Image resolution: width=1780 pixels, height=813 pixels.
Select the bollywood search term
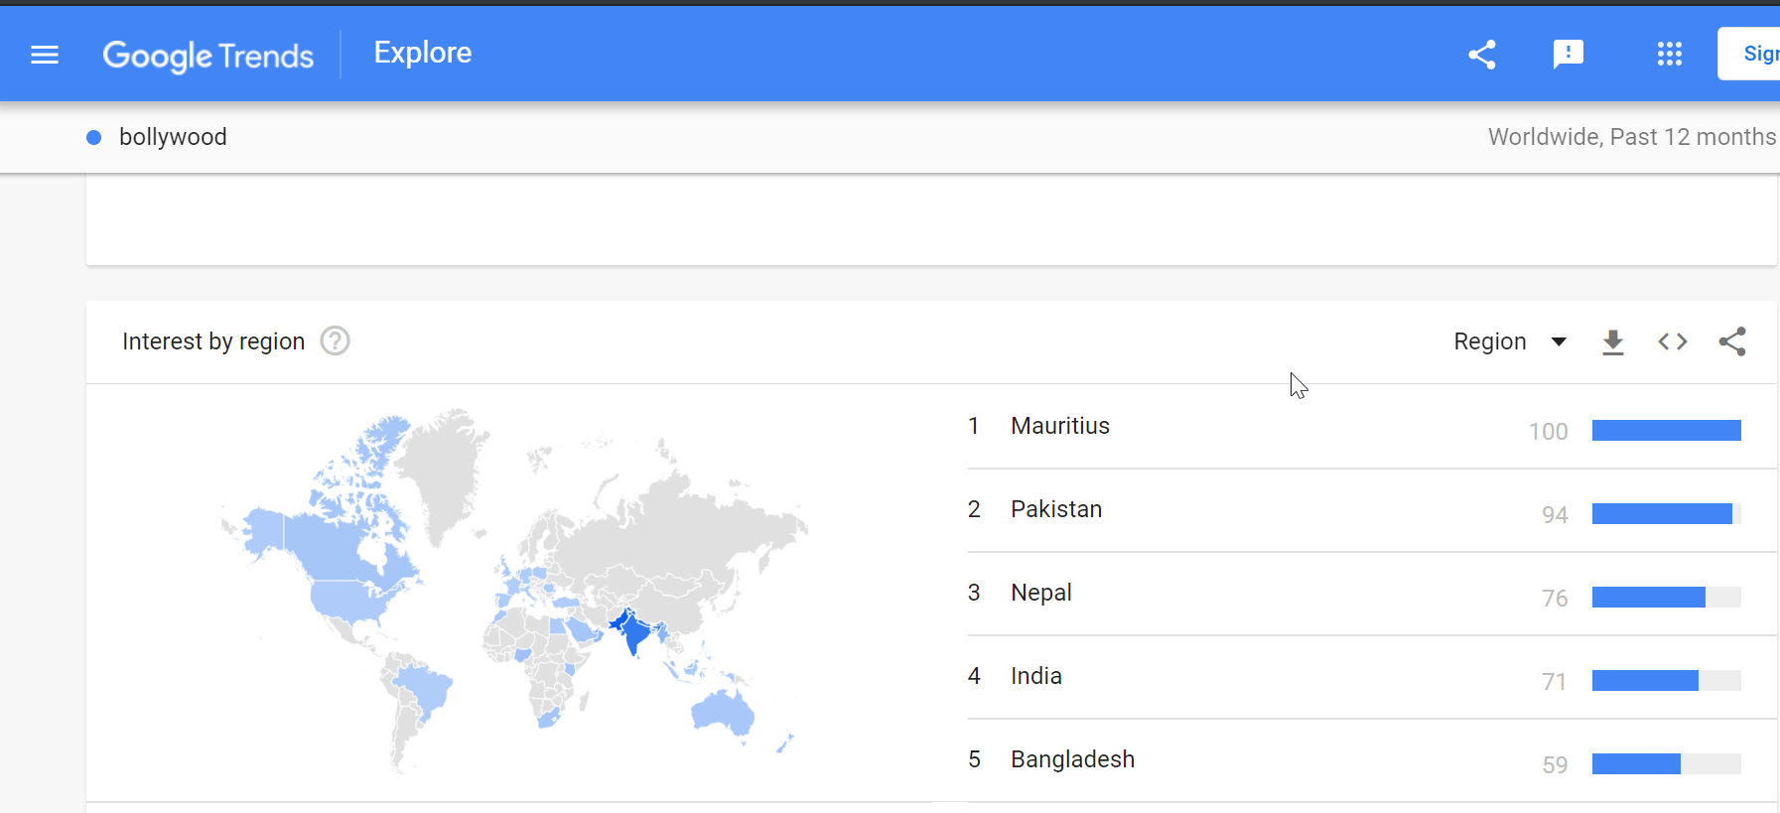pos(173,137)
